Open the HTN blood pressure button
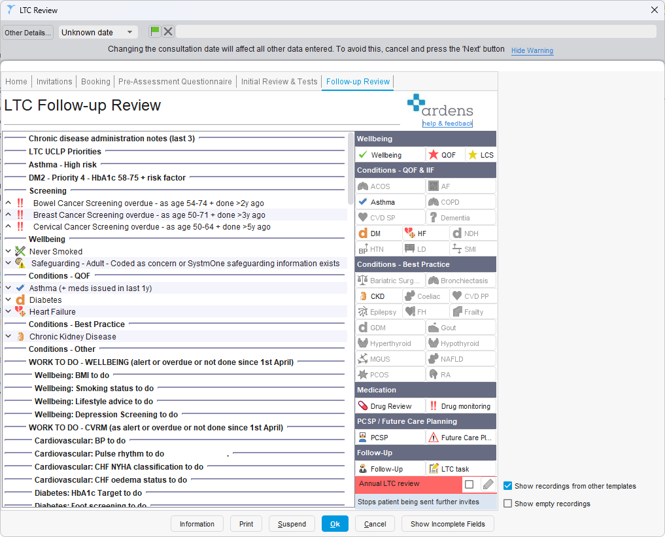This screenshot has height=537, width=665. pyautogui.click(x=379, y=249)
